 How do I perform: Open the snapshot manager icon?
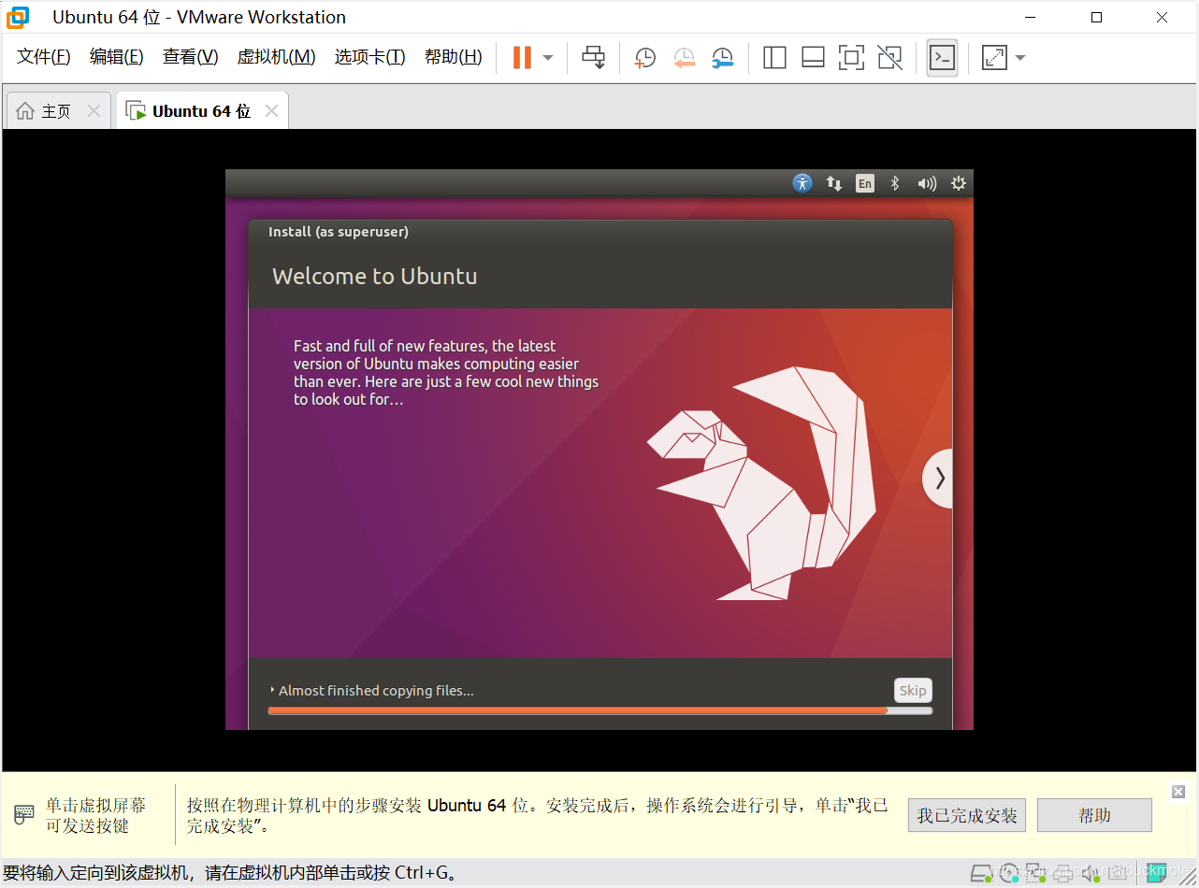(722, 58)
